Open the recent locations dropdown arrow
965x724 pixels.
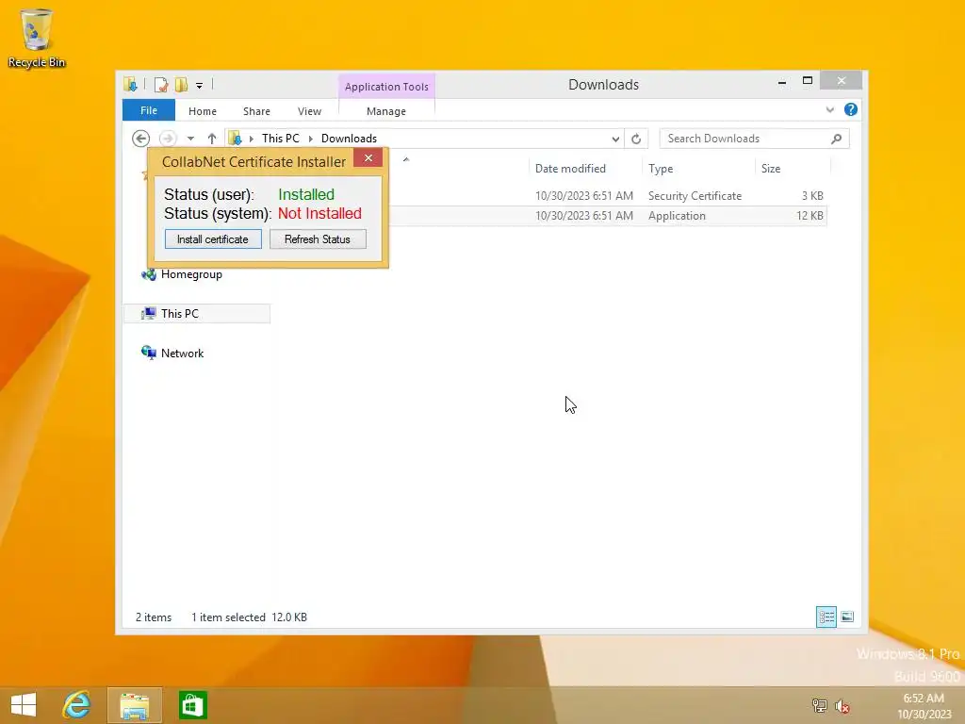click(x=190, y=139)
